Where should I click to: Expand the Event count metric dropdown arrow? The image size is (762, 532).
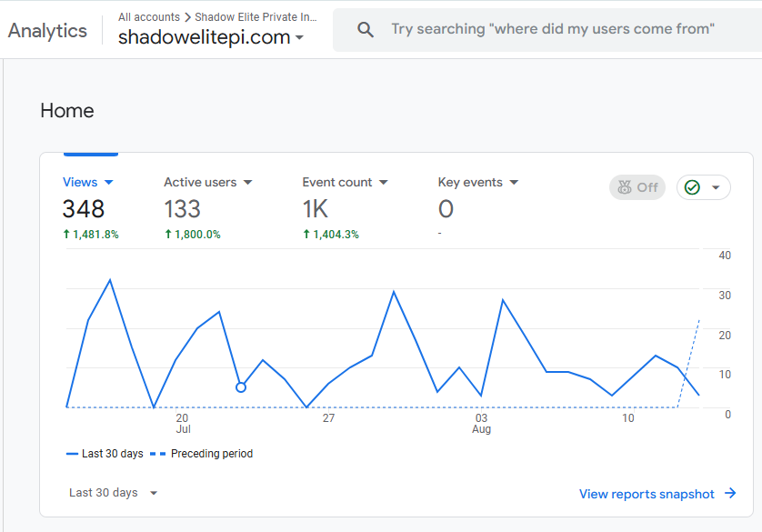384,183
